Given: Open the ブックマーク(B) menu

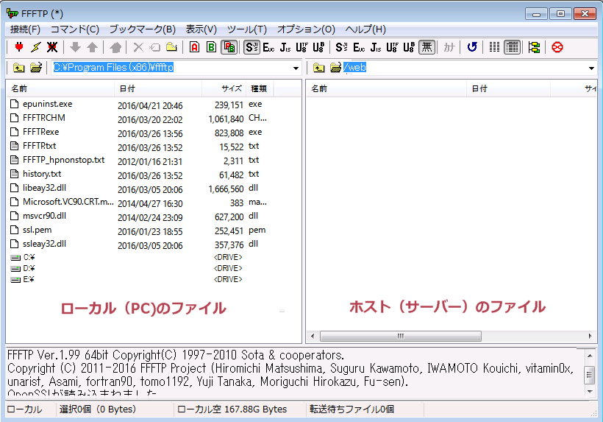Looking at the screenshot, I should pos(142,29).
